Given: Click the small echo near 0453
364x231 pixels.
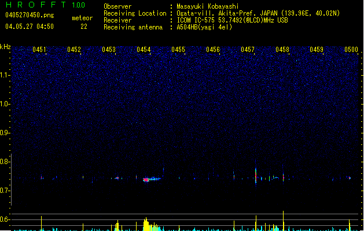Looking at the screenshot, I should (117, 178).
